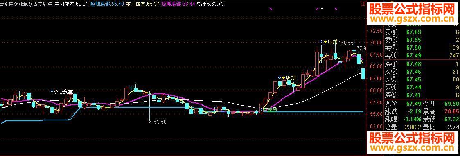Click the 最高 70.85 high value
The image size is (460, 156).
pos(441,111)
